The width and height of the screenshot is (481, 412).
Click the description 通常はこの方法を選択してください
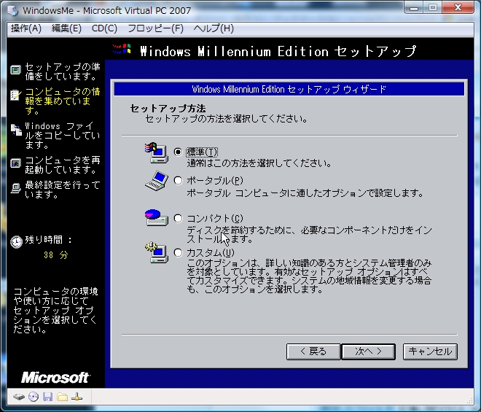coord(259,163)
